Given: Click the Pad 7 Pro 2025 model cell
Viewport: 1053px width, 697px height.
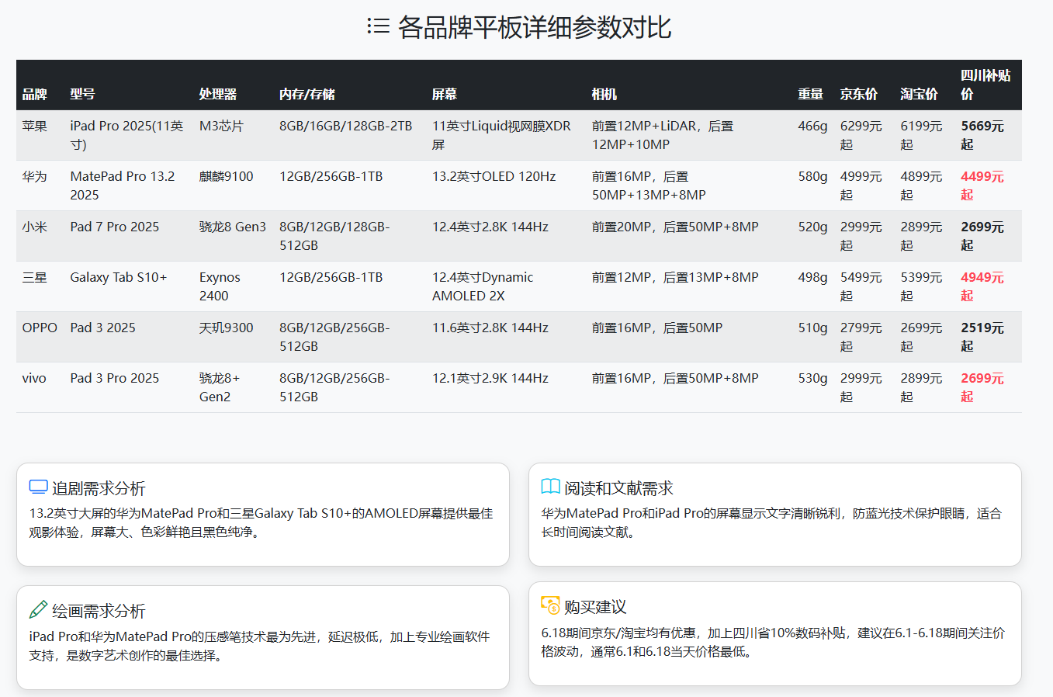Looking at the screenshot, I should coord(115,227).
